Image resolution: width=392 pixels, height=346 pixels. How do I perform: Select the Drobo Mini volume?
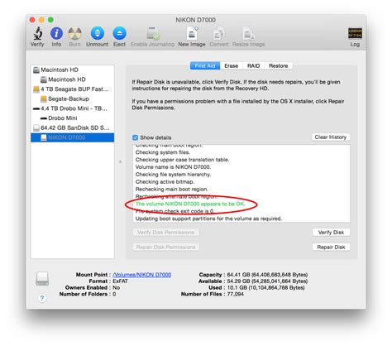(x=72, y=118)
